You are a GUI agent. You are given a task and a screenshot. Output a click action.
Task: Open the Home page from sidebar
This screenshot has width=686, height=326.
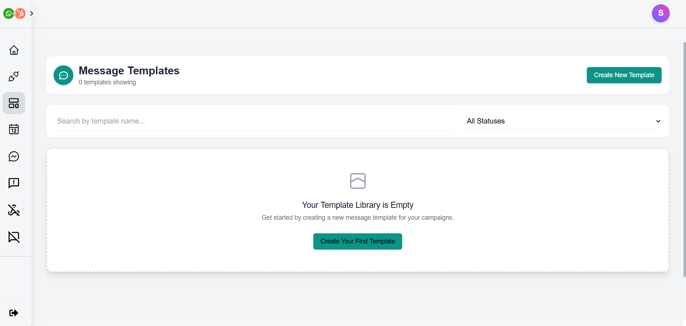pos(14,50)
